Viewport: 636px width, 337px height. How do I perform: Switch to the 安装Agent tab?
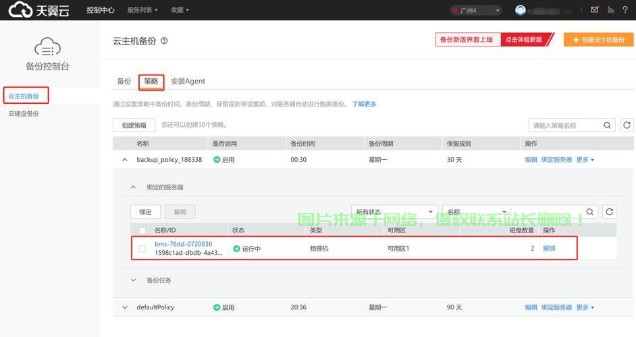pos(188,81)
